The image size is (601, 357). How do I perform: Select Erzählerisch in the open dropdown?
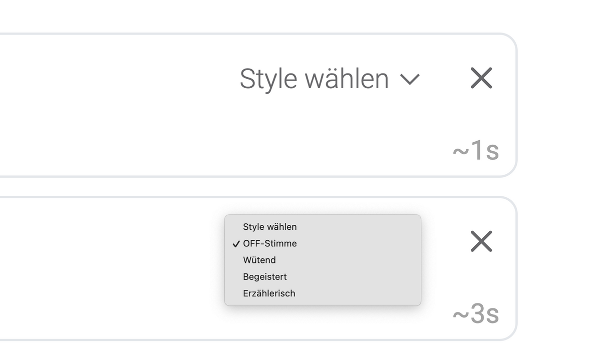[269, 293]
